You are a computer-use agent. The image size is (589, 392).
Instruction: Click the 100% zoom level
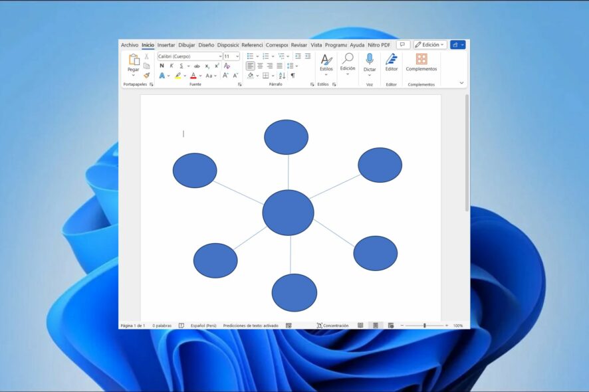click(x=458, y=326)
